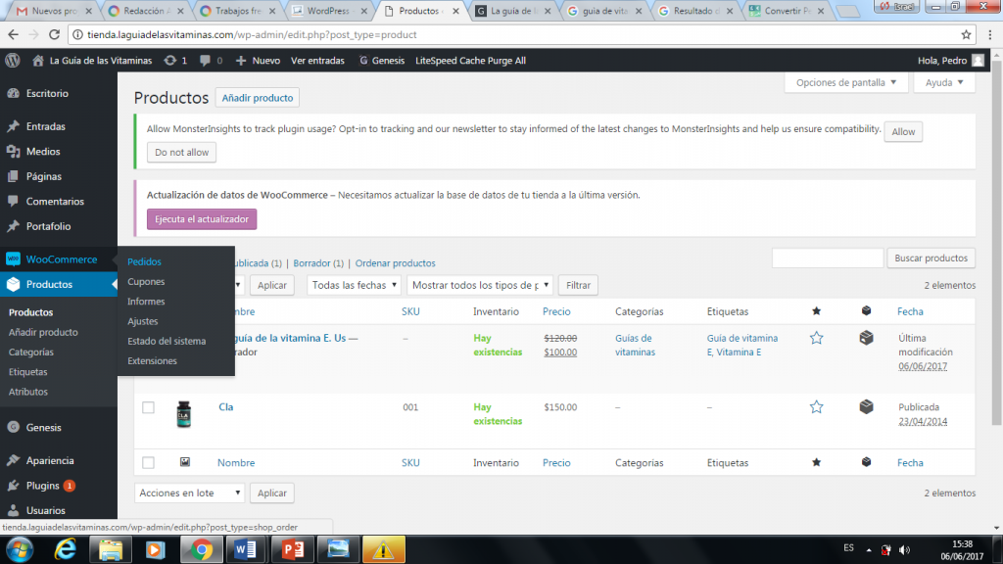Open the Cla product link
The height and width of the screenshot is (564, 1003).
pos(226,406)
